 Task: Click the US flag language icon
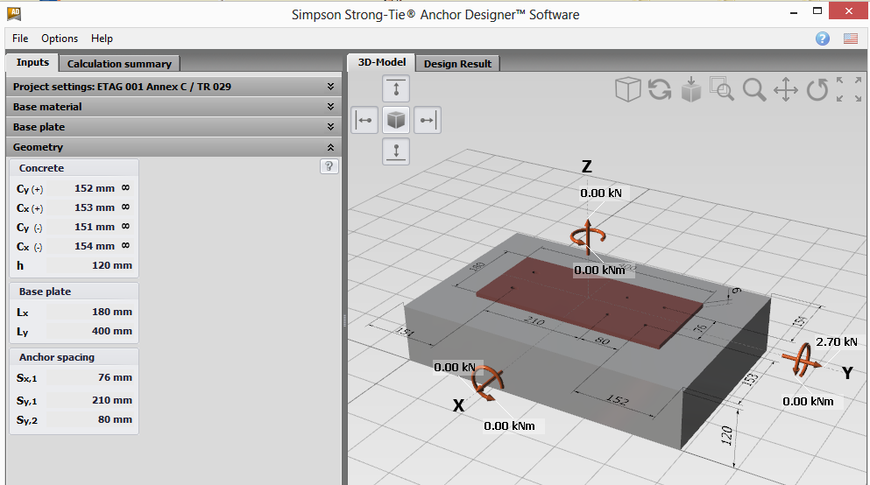(851, 39)
